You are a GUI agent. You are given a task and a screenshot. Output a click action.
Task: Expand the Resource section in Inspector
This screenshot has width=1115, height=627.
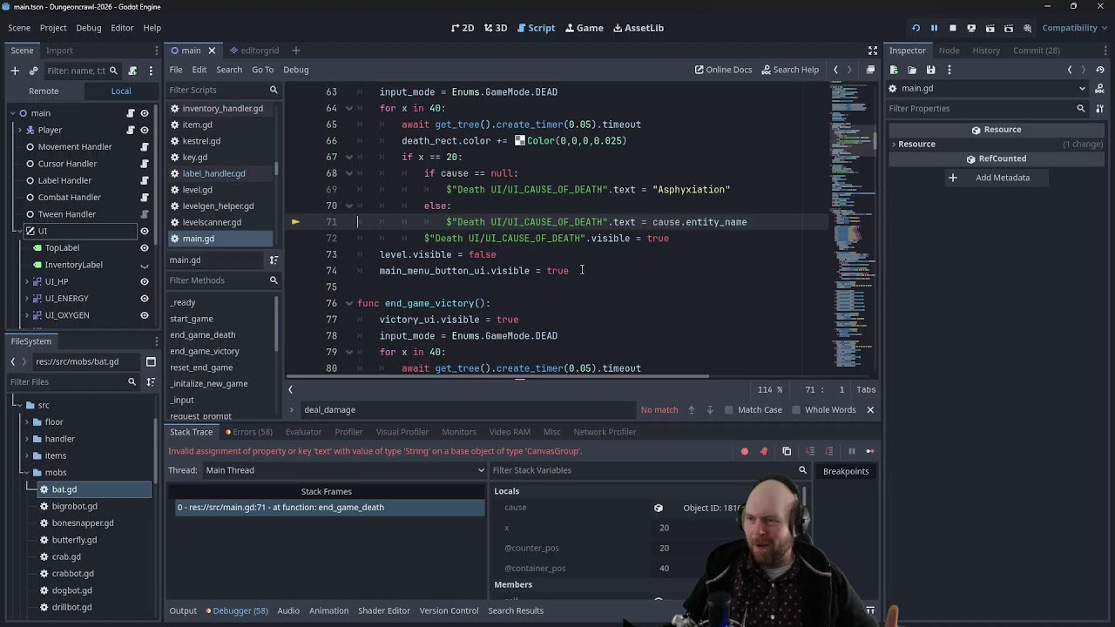893,145
